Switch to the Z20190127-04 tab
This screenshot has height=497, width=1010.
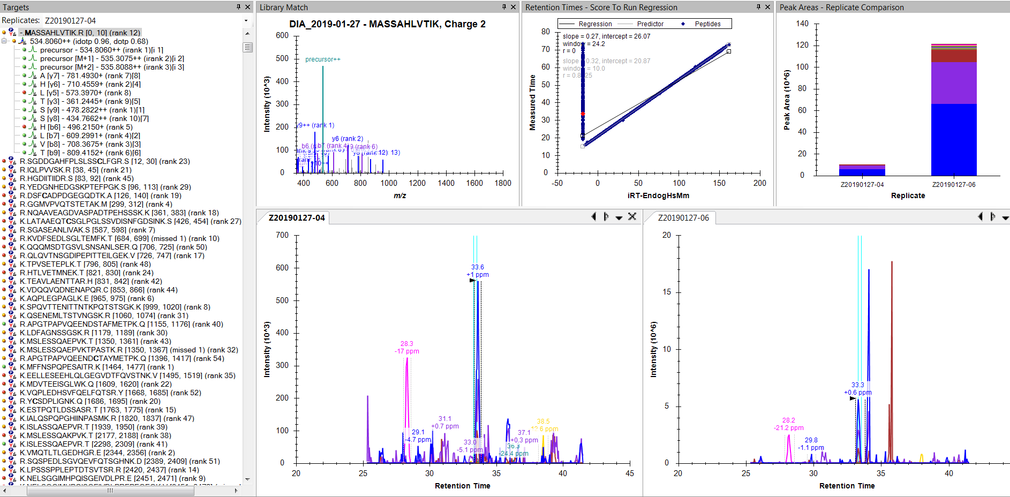point(297,218)
